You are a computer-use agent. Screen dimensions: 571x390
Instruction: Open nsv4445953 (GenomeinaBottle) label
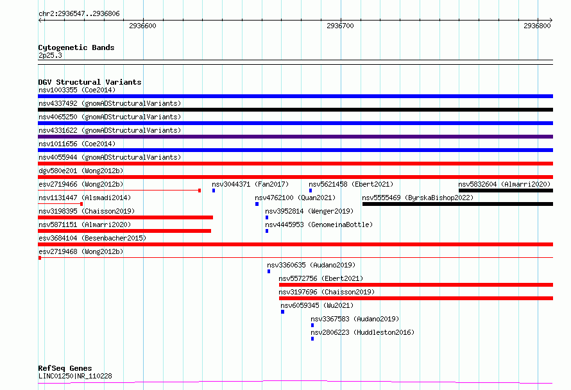(x=319, y=225)
